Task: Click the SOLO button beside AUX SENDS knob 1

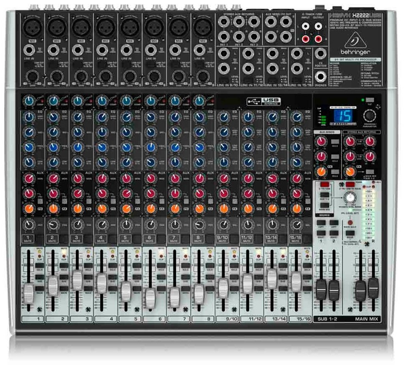Action: (x=335, y=141)
